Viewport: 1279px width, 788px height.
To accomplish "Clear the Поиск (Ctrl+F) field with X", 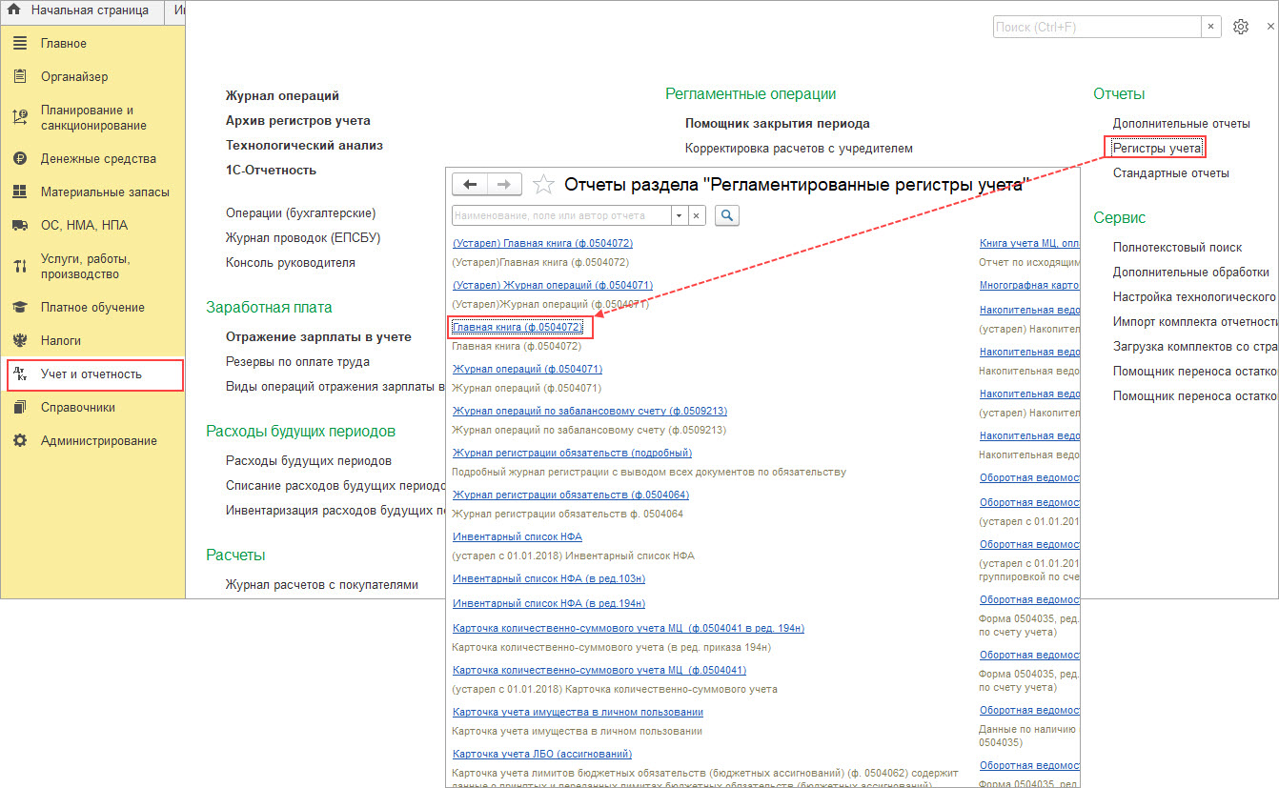I will click(x=1210, y=27).
